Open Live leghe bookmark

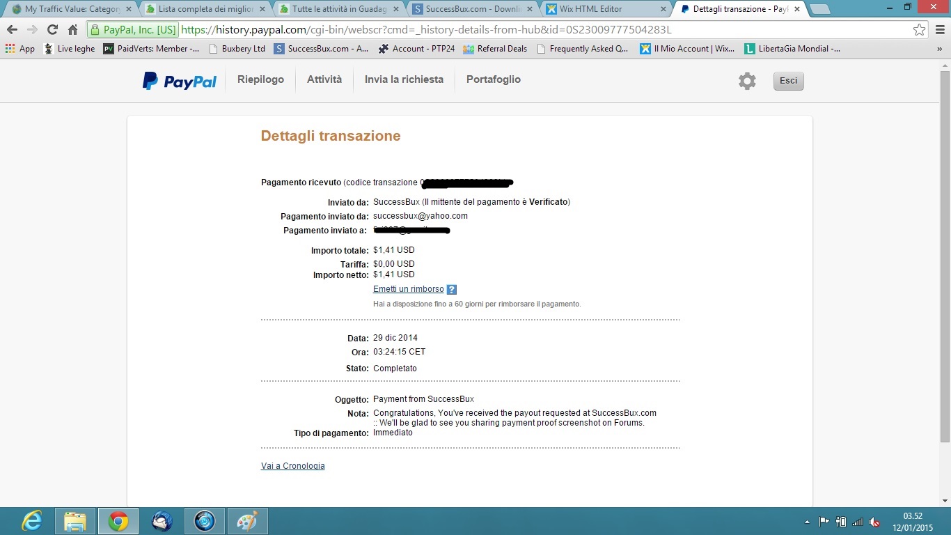click(x=70, y=49)
